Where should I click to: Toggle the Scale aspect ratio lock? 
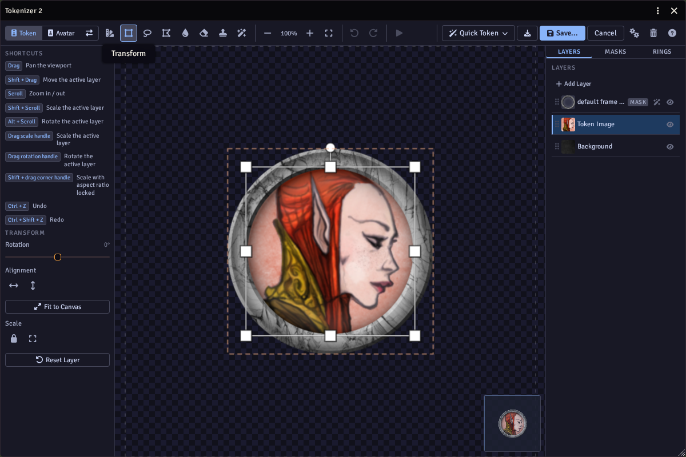(x=14, y=339)
